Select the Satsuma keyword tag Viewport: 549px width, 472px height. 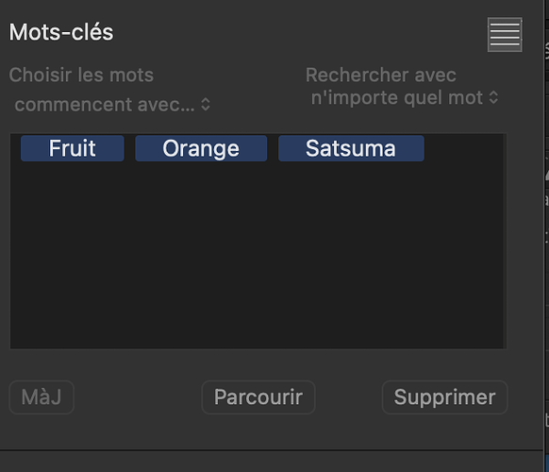coord(351,148)
